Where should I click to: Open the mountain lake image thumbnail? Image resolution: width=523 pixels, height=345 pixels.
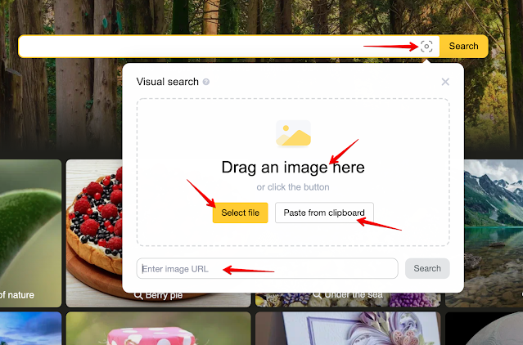pos(494,233)
